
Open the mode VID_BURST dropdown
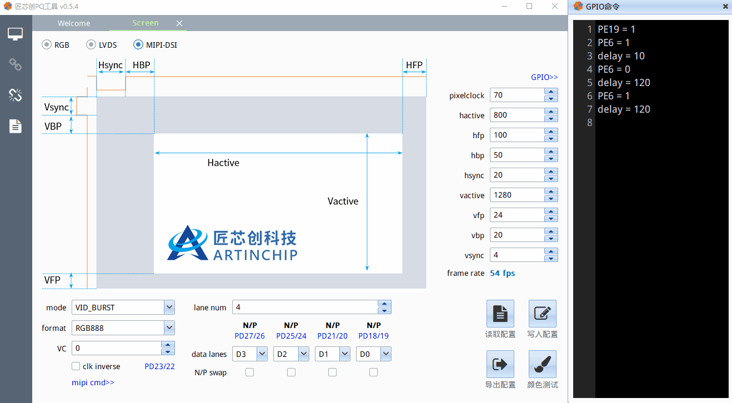click(x=169, y=308)
